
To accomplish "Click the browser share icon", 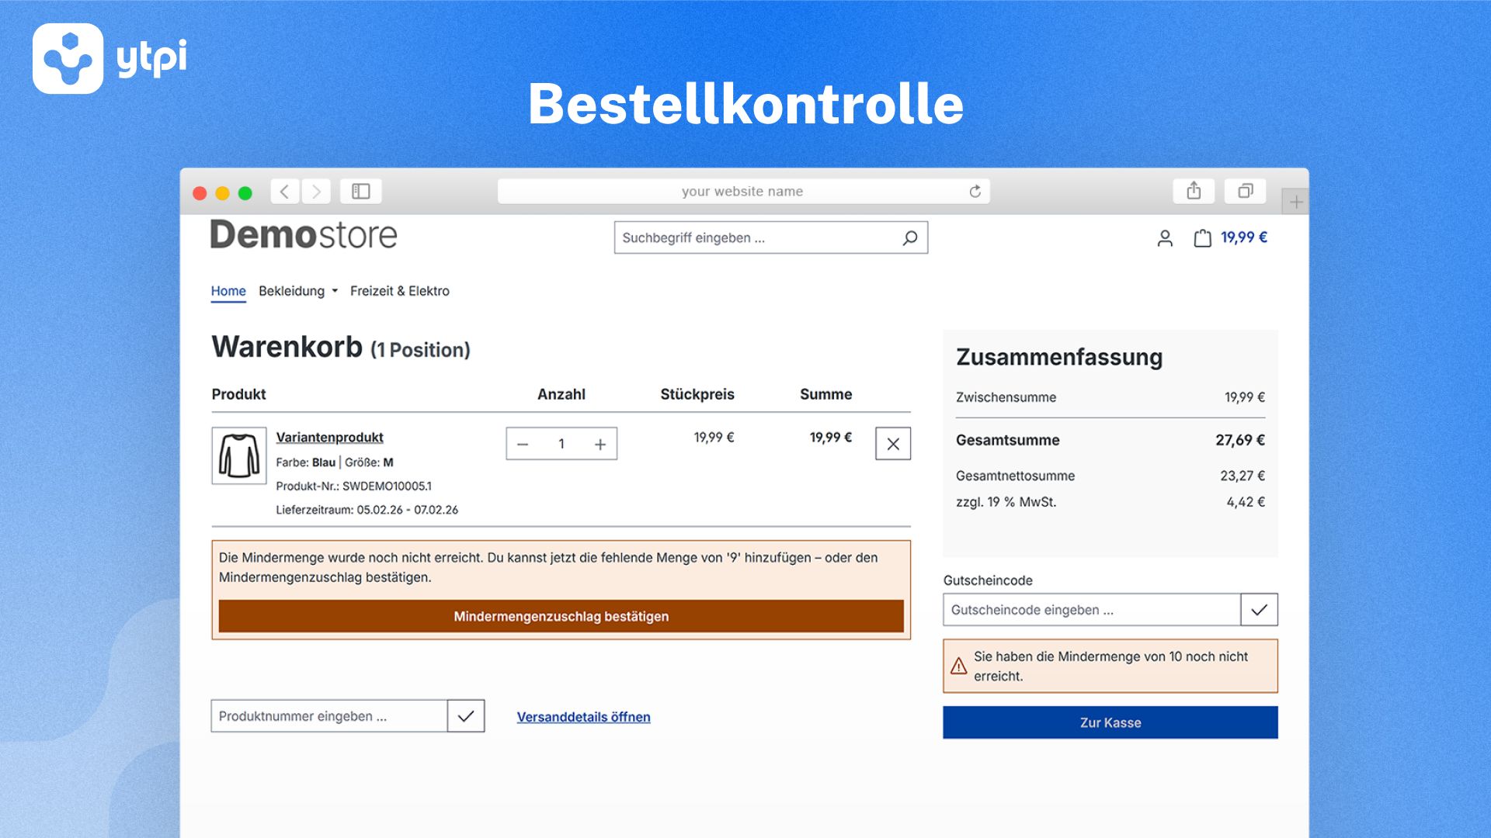I will click(x=1194, y=191).
